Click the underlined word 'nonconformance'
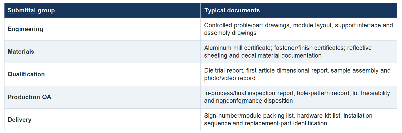This screenshot has width=402, height=133. (239, 101)
